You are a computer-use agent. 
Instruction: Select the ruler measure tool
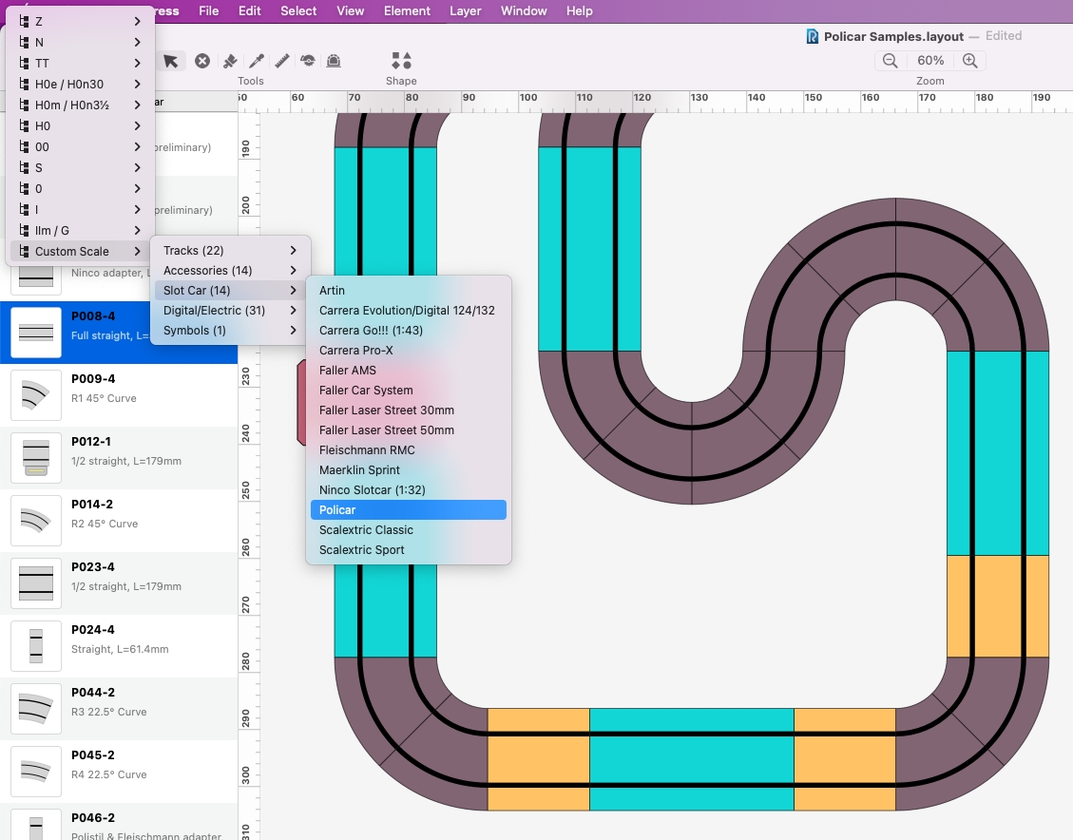(282, 61)
